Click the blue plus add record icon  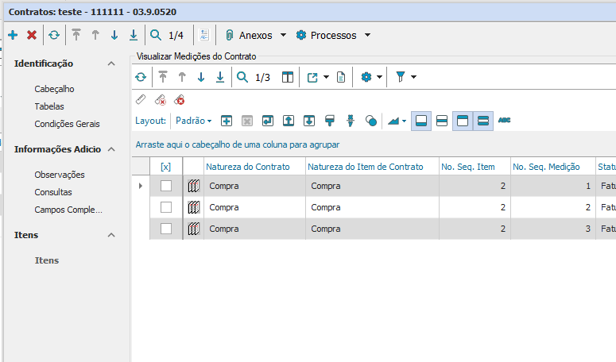(x=13, y=35)
